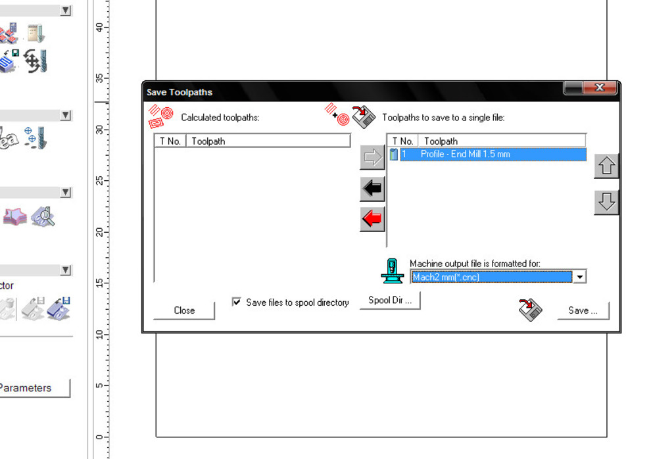
Task: Select the drilling toolpath icon
Action: click(36, 138)
